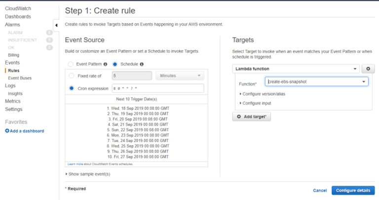Go to Event Buses in sidebar
This screenshot has height=200, width=379.
point(20,78)
